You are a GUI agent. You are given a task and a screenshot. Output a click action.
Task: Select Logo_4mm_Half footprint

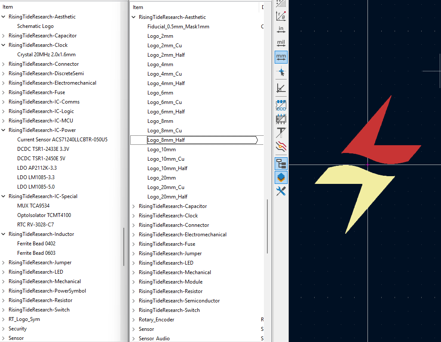[x=166, y=83]
